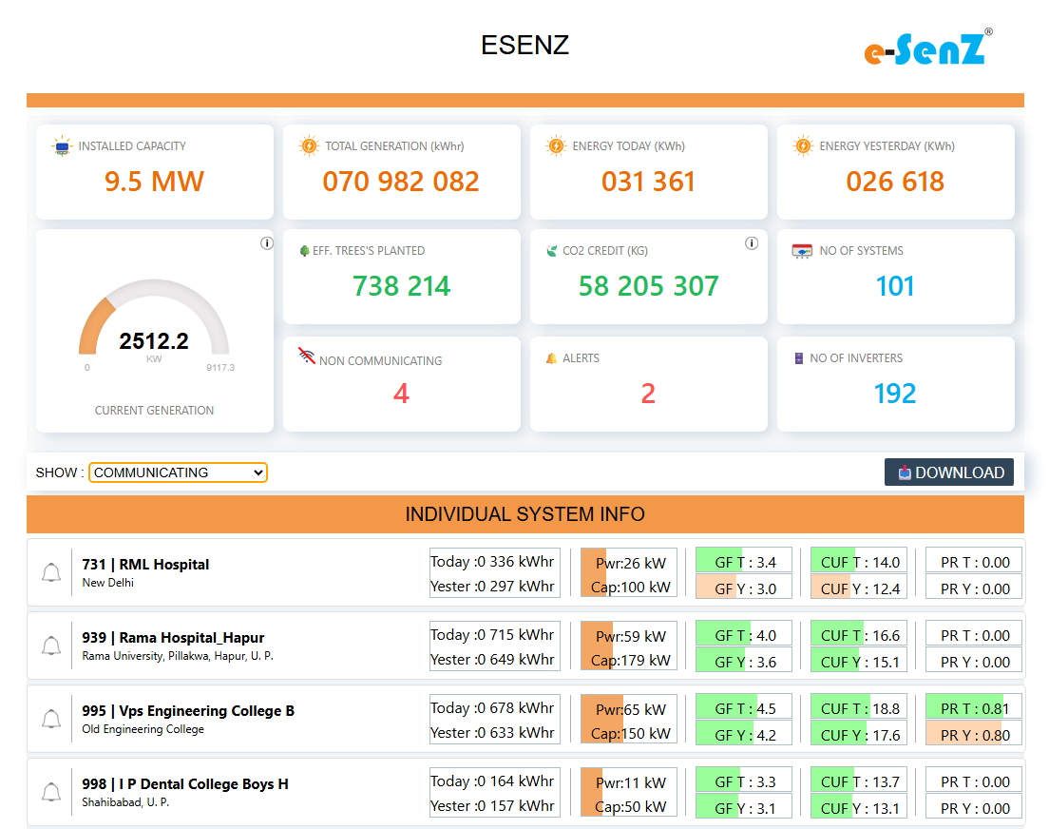This screenshot has height=829, width=1049.
Task: Click the No Of Systems count 101
Action: click(895, 286)
